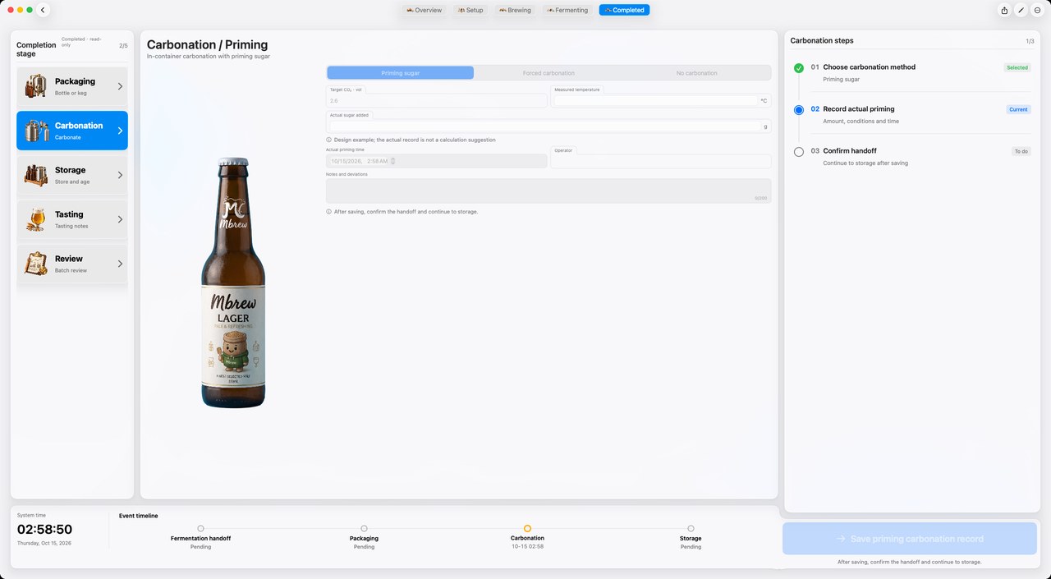Viewport: 1051px width, 579px height.
Task: Click the Tasting beer glass icon
Action: (36, 219)
